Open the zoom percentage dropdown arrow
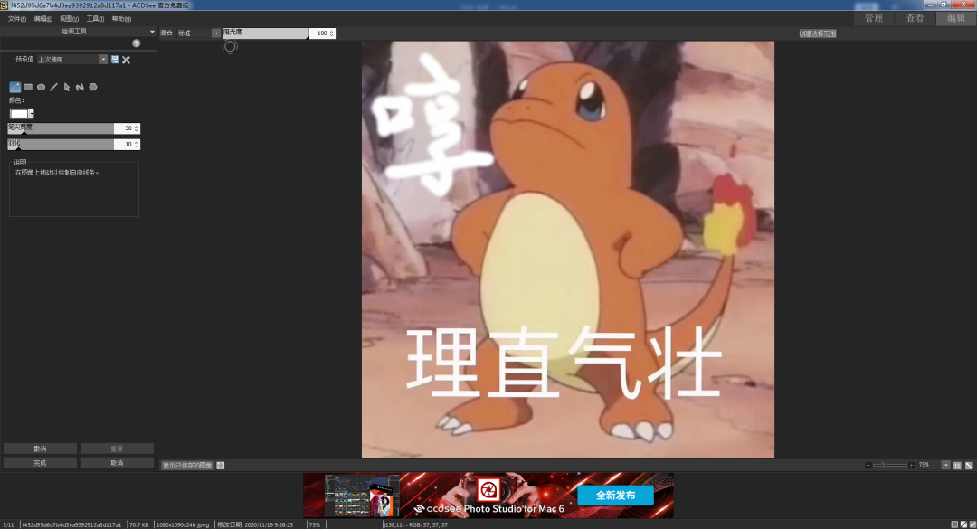This screenshot has width=977, height=529. click(x=946, y=465)
